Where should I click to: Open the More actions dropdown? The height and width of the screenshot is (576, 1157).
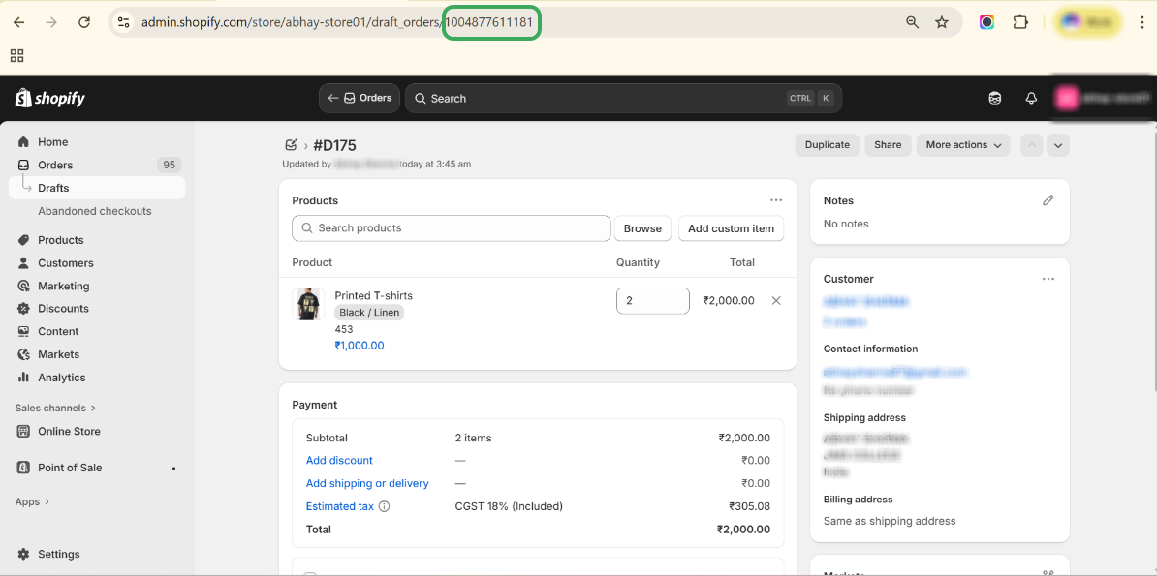click(962, 145)
